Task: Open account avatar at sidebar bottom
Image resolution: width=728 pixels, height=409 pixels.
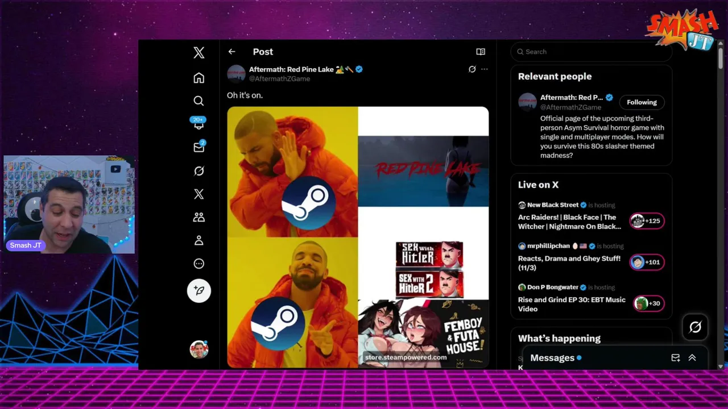Action: point(199,349)
